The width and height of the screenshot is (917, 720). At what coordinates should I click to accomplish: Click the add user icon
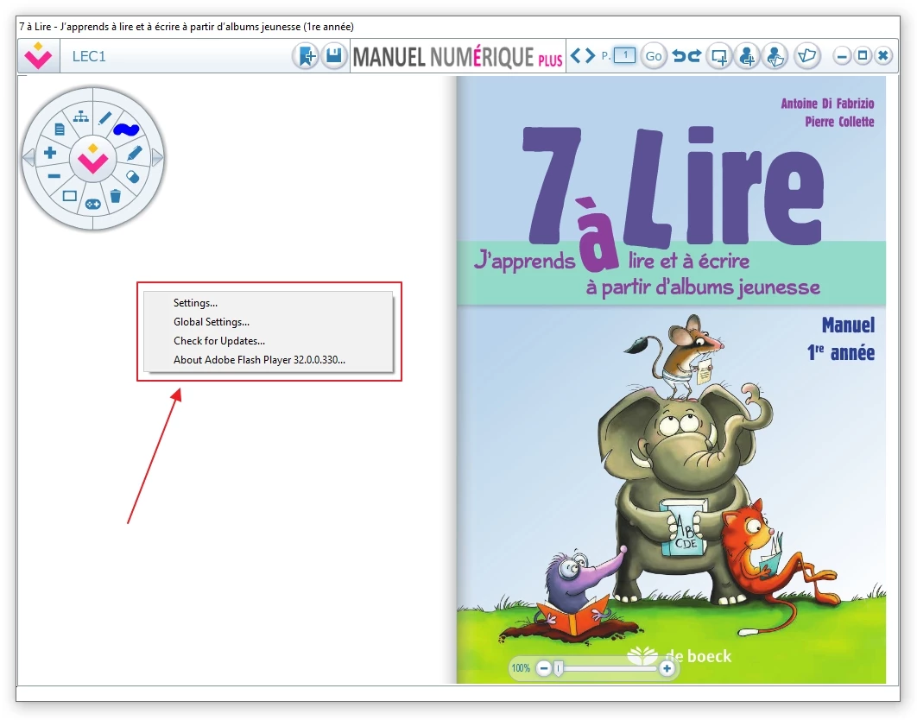[748, 56]
